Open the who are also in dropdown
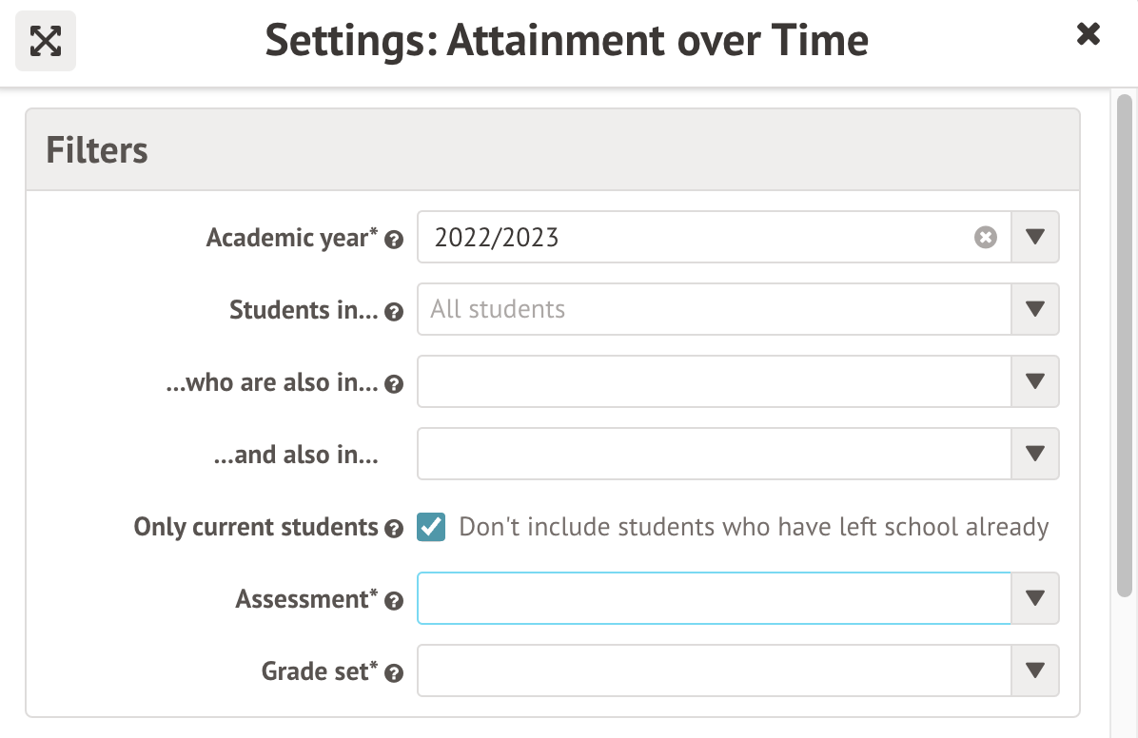 (x=1035, y=381)
